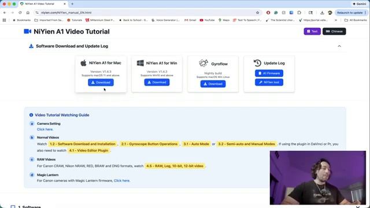The width and height of the screenshot is (370, 208).
Task: Open the Voice Generator bookmark
Action: [165, 20]
